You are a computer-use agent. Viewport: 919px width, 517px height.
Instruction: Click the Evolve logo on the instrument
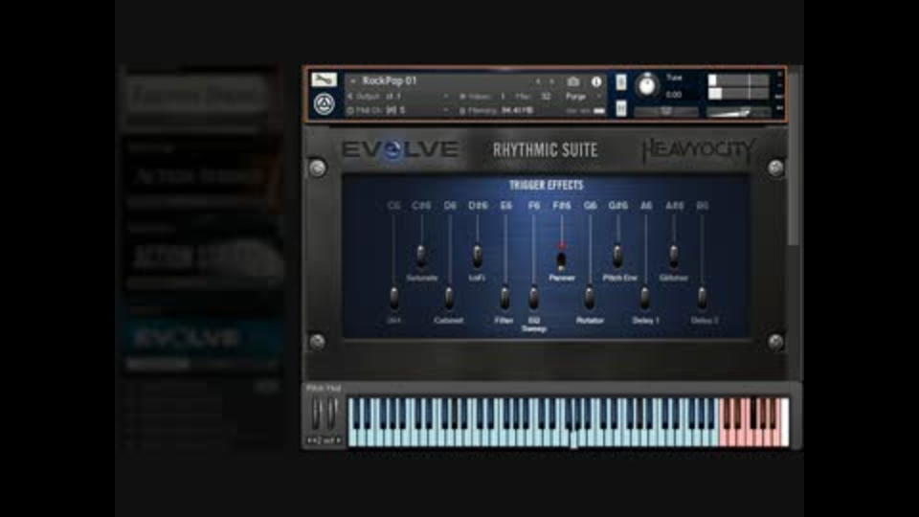point(399,149)
